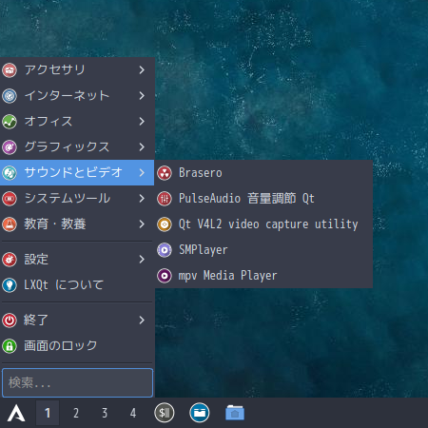Open the システムツール menu category
Viewport: 428px width, 428px height.
coord(77,199)
